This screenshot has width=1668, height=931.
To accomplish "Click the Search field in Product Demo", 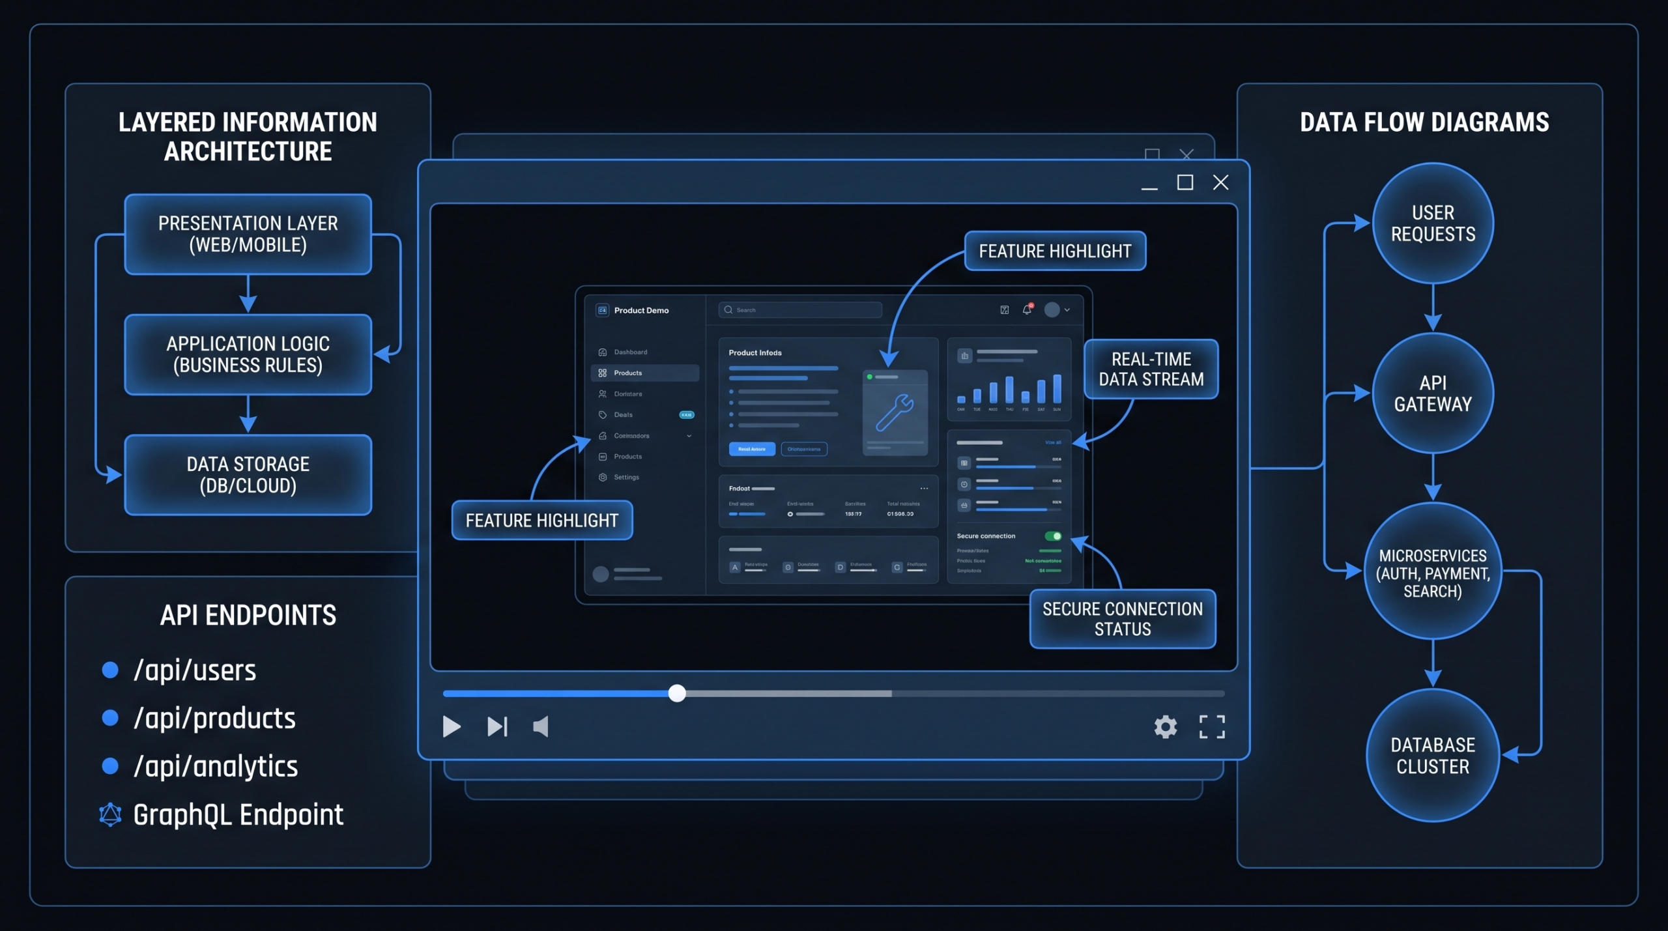I will (800, 310).
